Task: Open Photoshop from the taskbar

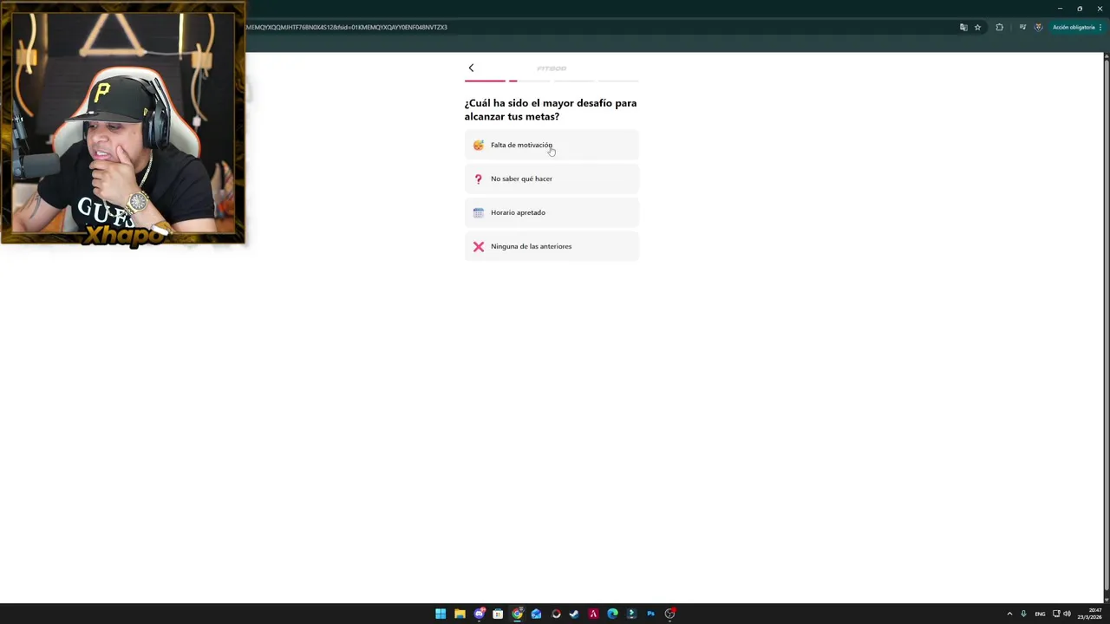Action: pos(650,614)
